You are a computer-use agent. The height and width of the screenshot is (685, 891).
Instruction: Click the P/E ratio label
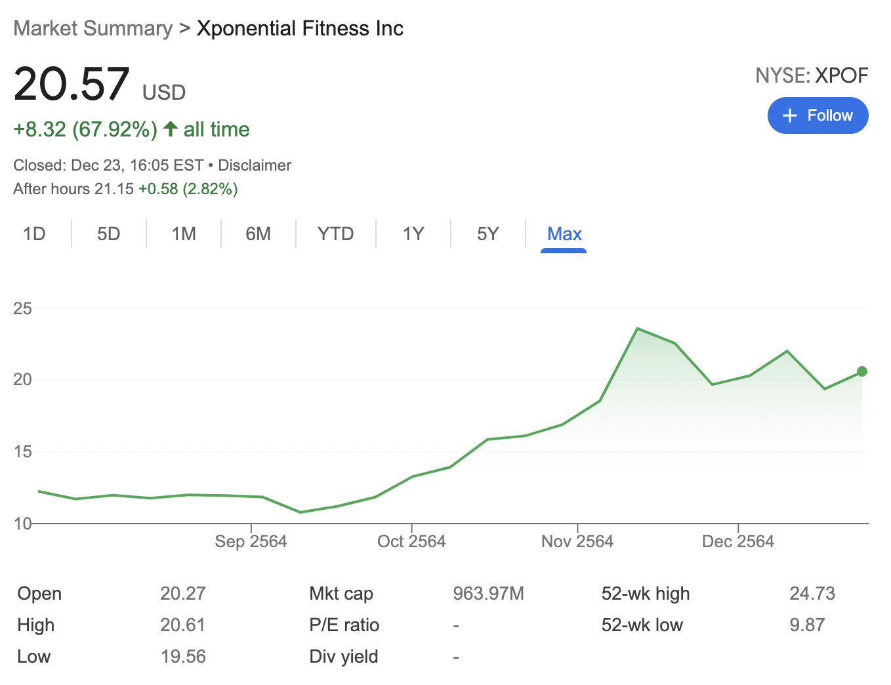[x=344, y=625]
